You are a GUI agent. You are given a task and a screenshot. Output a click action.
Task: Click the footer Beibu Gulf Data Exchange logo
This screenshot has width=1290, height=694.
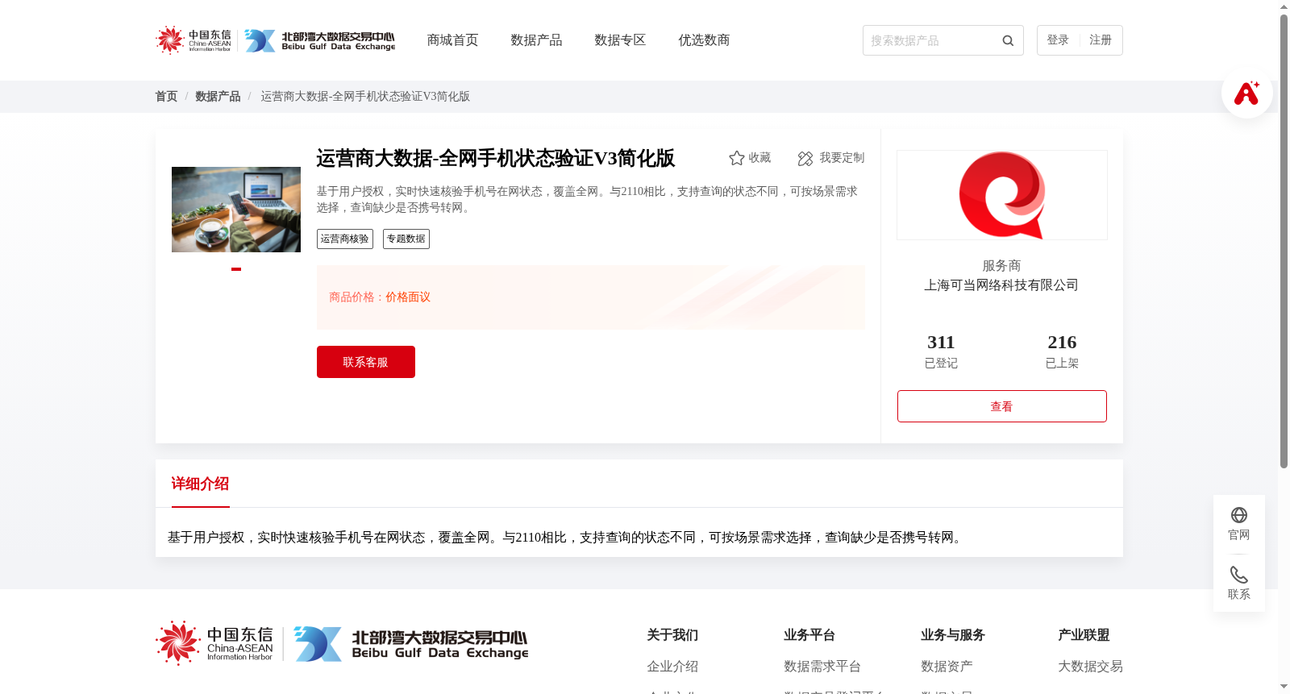tap(411, 644)
